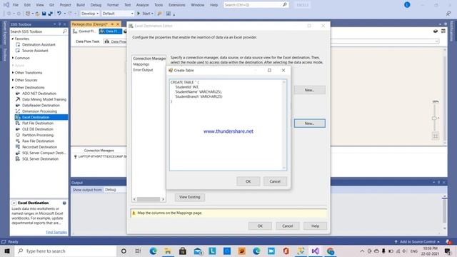Click Cancel in Create Table dialog

click(275, 181)
